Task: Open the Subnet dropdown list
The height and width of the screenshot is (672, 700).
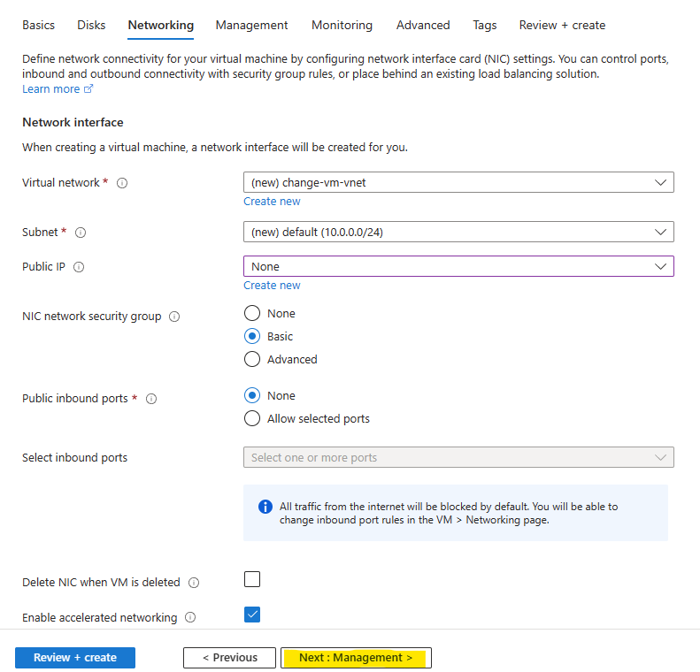Action: (458, 232)
